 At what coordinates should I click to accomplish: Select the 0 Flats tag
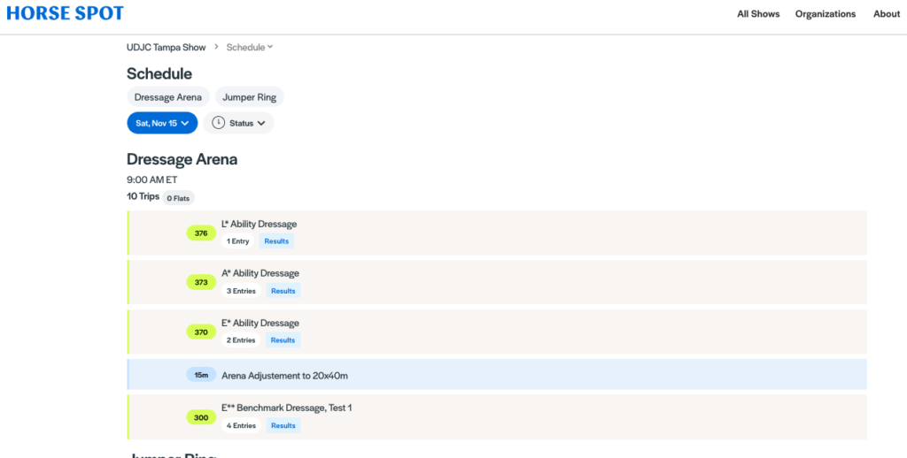(178, 198)
